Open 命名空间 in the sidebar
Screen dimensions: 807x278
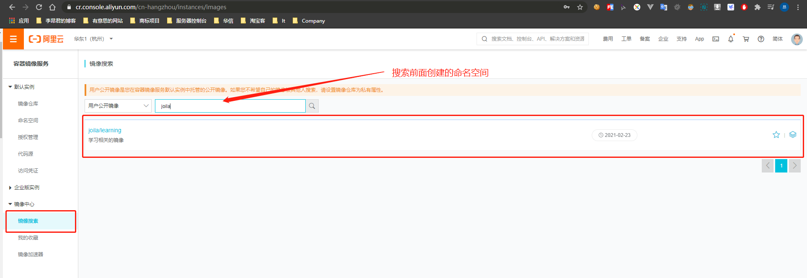point(28,121)
